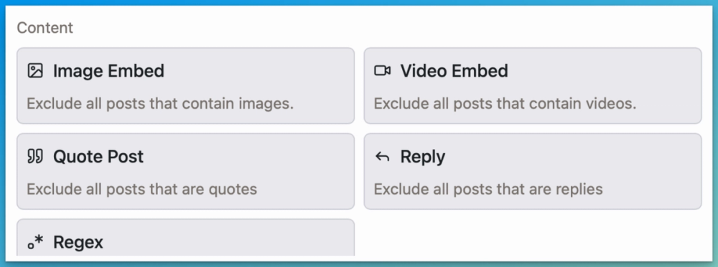Choose the Reply title label
Screen dimensions: 718x267
tap(423, 157)
